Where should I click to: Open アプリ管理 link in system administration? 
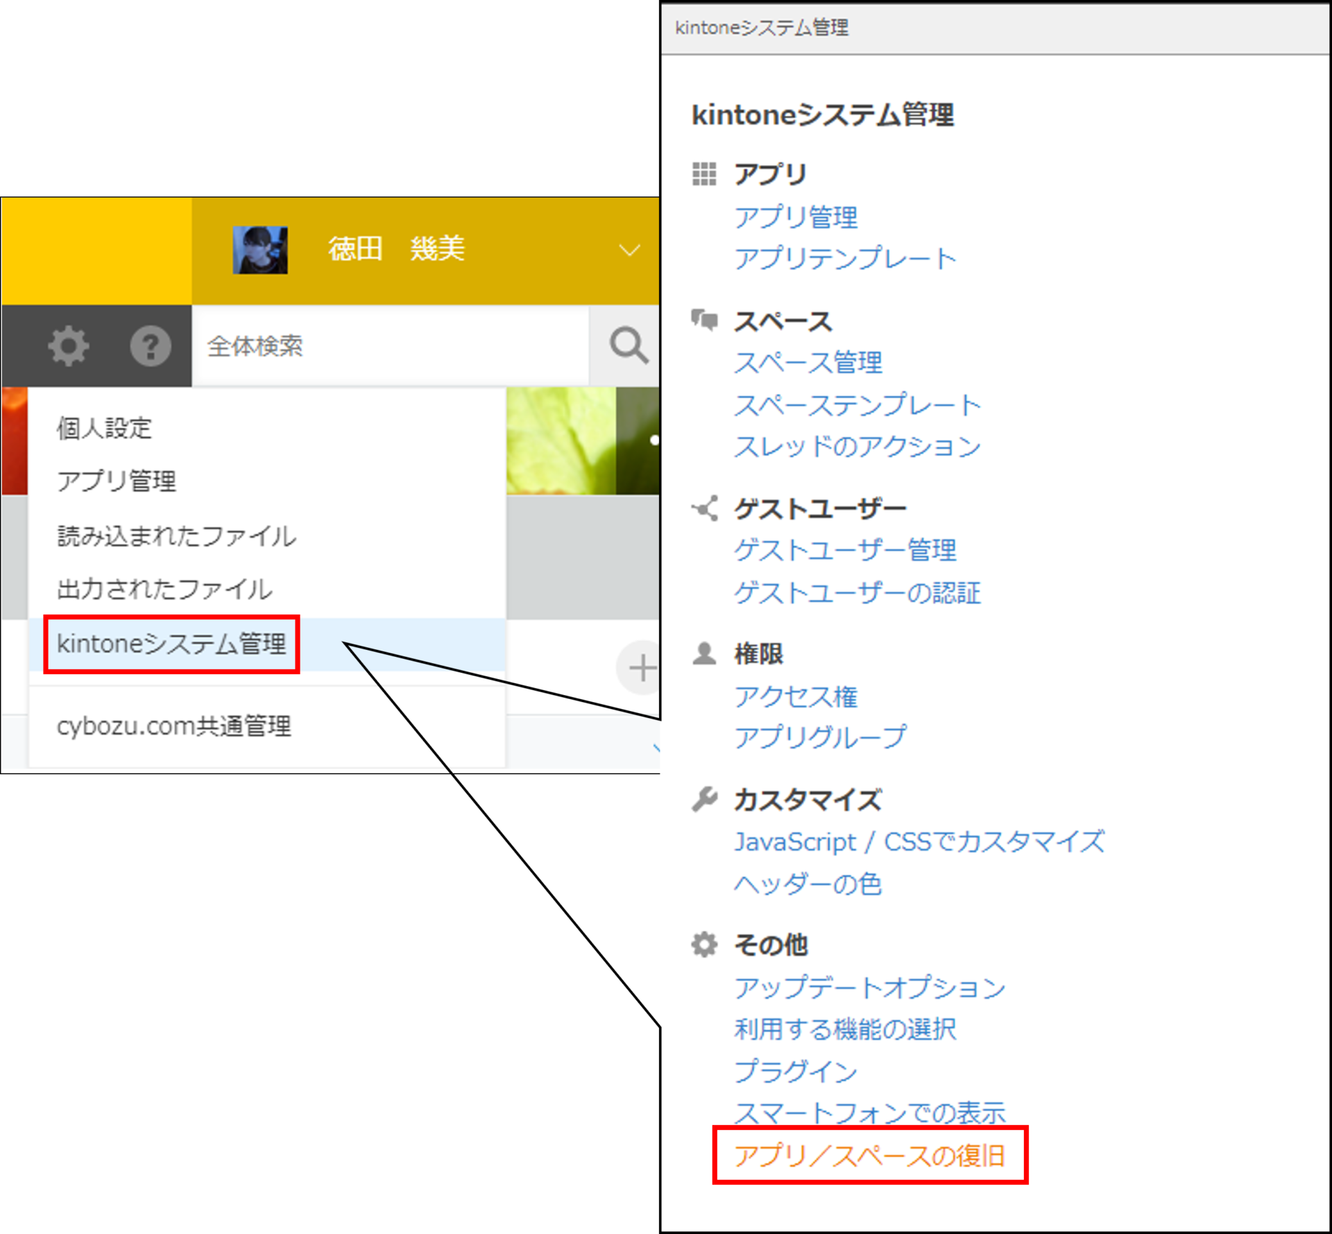796,217
